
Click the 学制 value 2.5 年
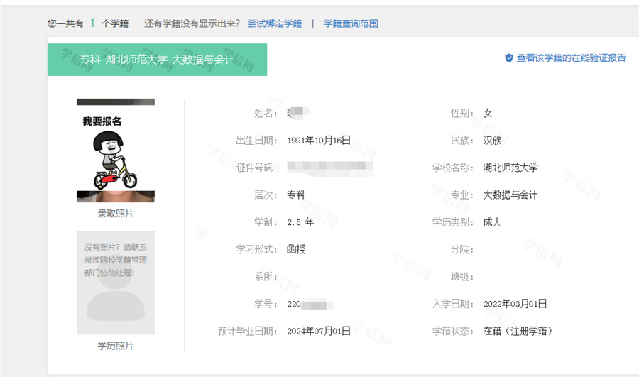301,222
